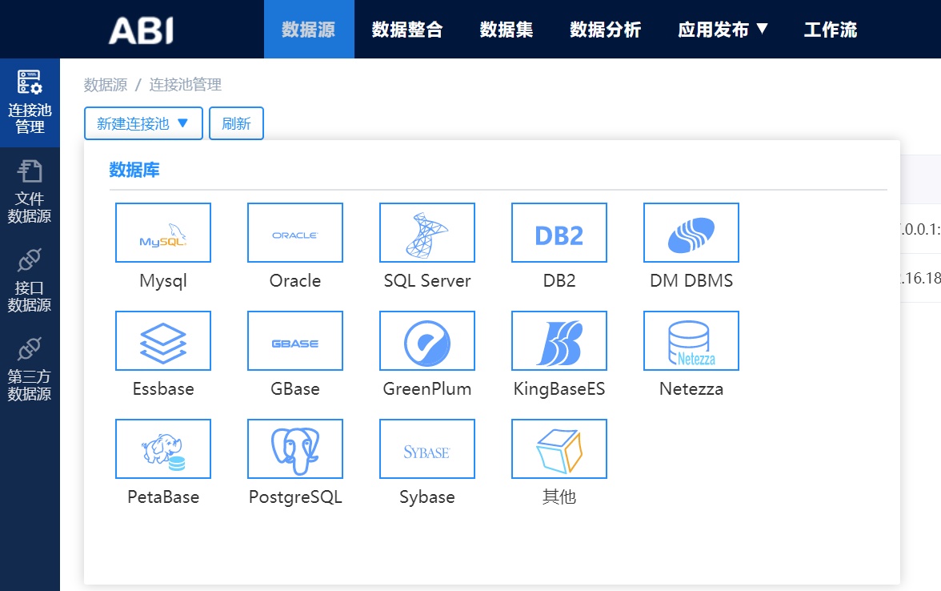
Task: Expand the 应用发布 menu arrow
Action: (x=762, y=28)
